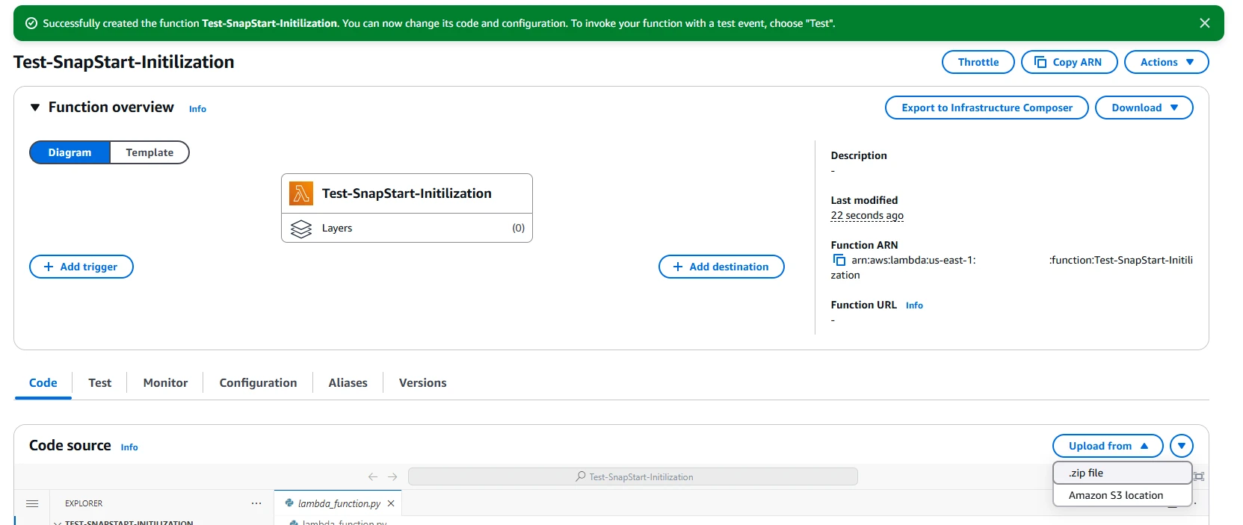This screenshot has height=525, width=1243.
Task: Switch to the Configuration tab
Action: tap(258, 382)
